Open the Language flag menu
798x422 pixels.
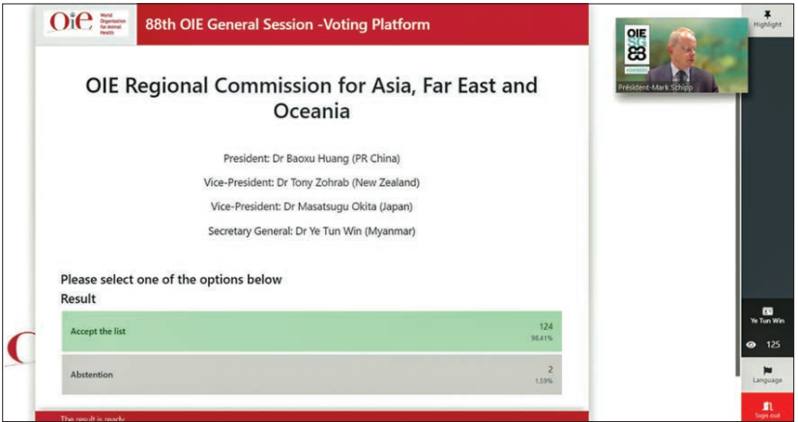(767, 370)
